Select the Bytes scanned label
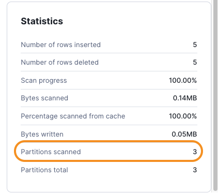Image resolution: width=218 pixels, height=194 pixels. [44, 98]
